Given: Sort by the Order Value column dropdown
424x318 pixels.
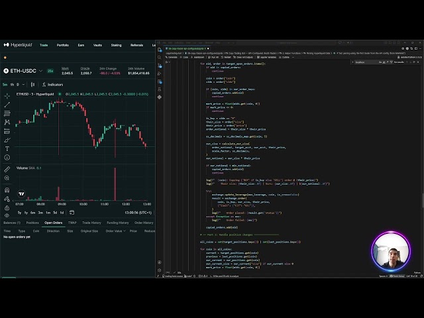Looking at the screenshot, I should click(x=115, y=231).
